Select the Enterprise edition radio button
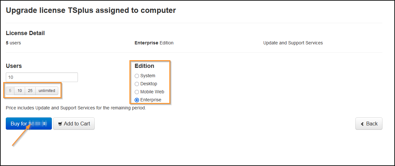This screenshot has height=166, width=395. coord(137,100)
